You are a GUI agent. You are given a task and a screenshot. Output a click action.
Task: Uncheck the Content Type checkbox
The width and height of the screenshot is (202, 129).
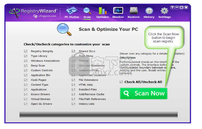coord(26,85)
